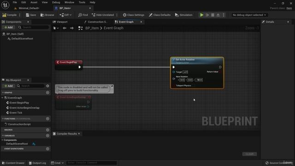The image size is (295, 166).
Task: Open the Output Log
Action: [37, 163]
